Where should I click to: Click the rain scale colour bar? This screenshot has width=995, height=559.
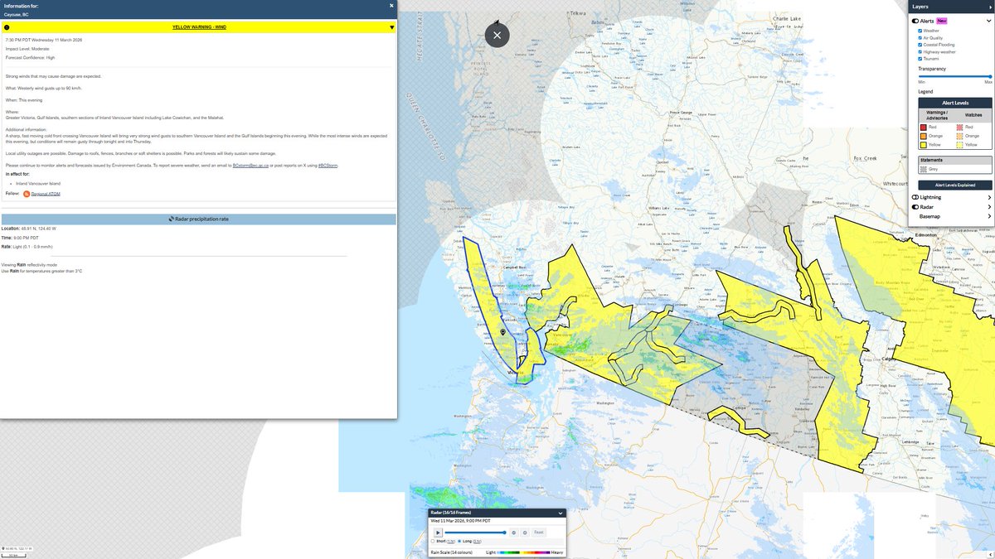click(523, 552)
